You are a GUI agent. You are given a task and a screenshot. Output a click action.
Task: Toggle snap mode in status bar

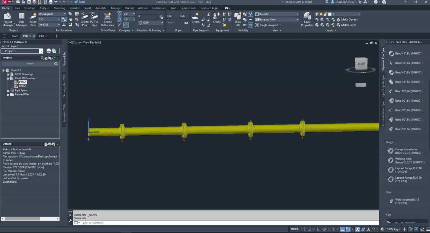(309, 229)
